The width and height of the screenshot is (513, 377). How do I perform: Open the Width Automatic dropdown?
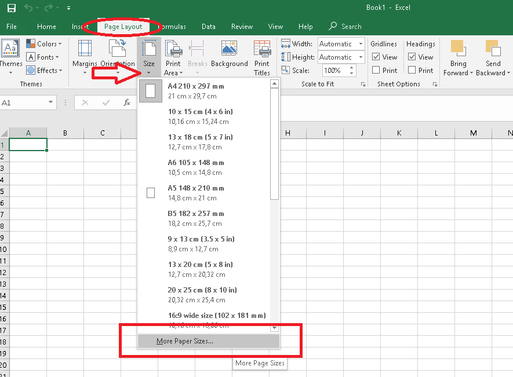point(360,43)
